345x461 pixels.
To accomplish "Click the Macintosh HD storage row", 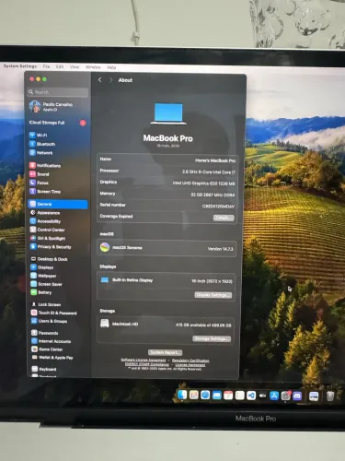I will [166, 325].
